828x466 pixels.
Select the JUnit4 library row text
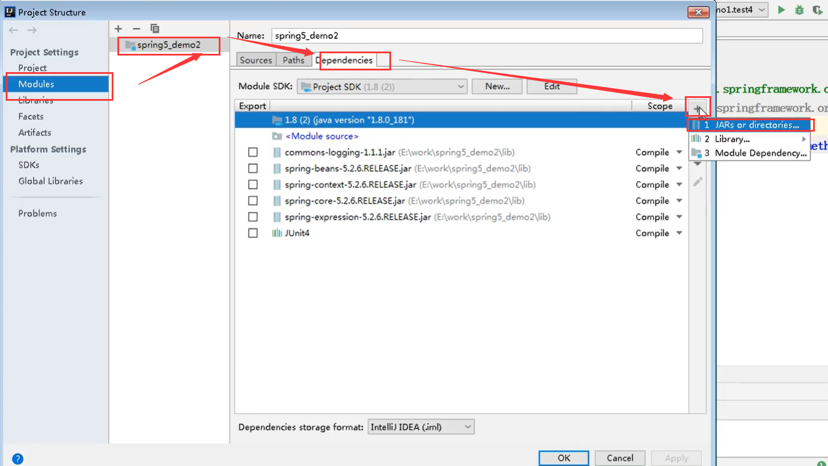(x=297, y=234)
